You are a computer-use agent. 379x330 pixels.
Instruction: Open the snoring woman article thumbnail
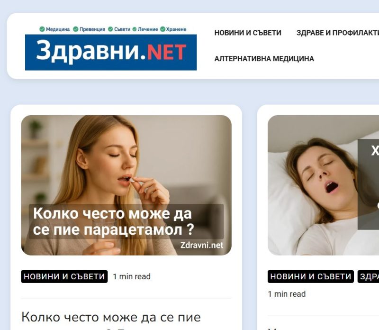(x=323, y=185)
